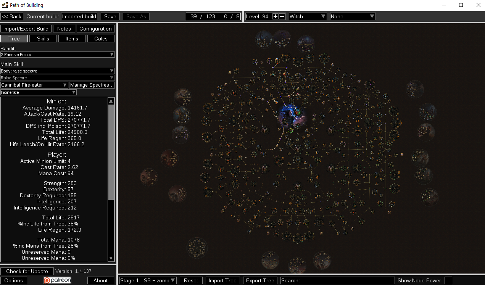
Task: Click the Patreon logo button
Action: pyautogui.click(x=57, y=280)
